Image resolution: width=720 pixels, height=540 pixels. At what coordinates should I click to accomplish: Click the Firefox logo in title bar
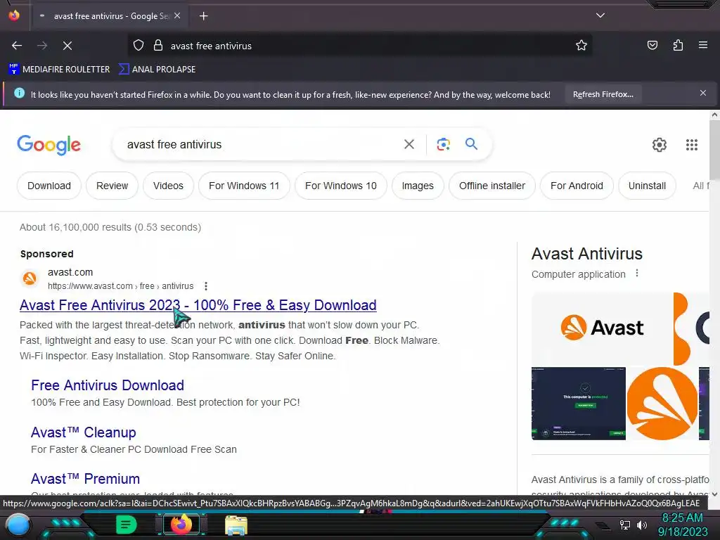coord(14,15)
